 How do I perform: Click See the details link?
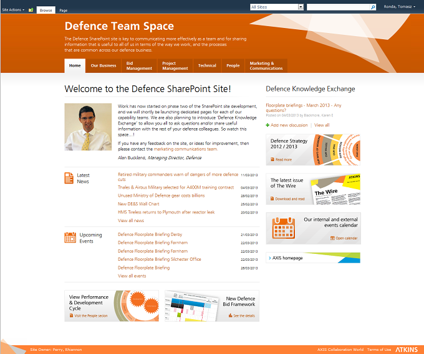coord(244,315)
